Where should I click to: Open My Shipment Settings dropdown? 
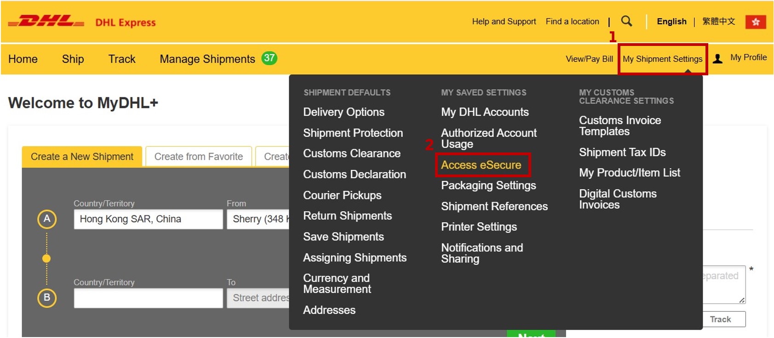point(662,59)
